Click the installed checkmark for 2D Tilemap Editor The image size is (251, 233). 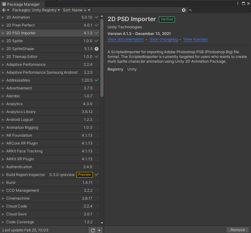[97, 57]
